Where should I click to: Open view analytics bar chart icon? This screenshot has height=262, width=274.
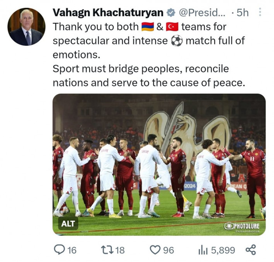pyautogui.click(x=203, y=250)
